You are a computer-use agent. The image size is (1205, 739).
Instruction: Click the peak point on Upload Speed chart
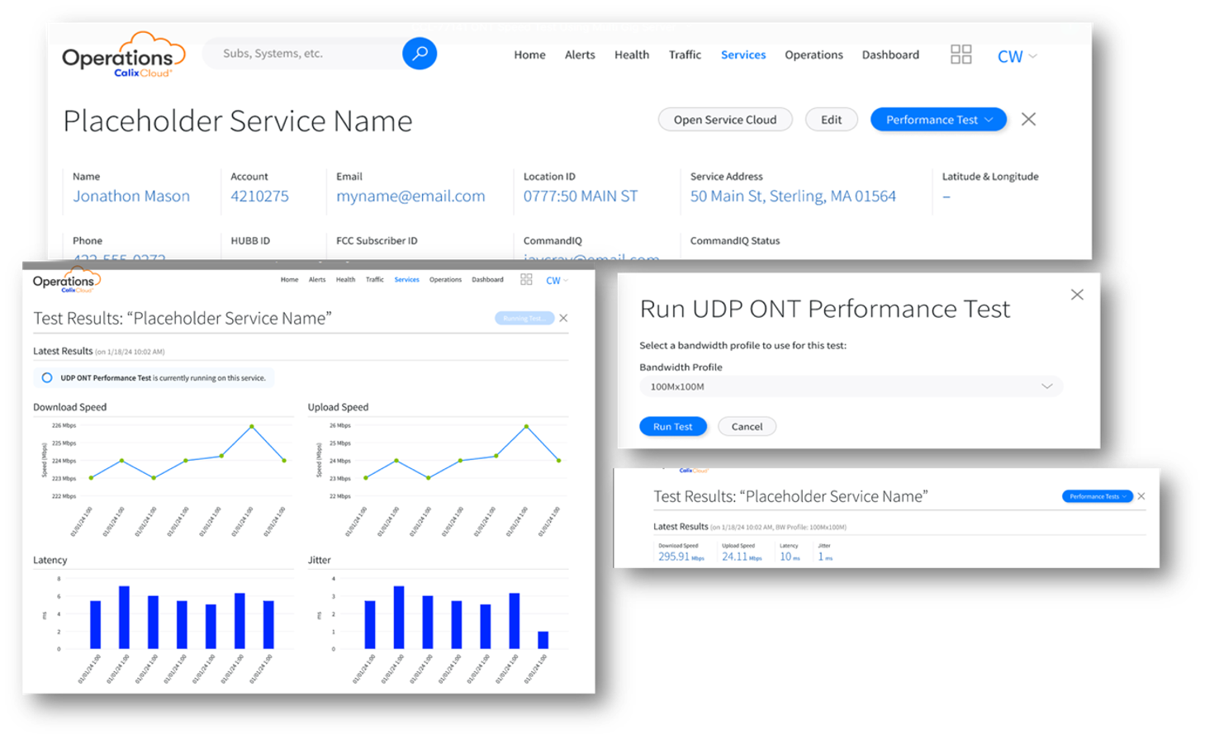[526, 426]
